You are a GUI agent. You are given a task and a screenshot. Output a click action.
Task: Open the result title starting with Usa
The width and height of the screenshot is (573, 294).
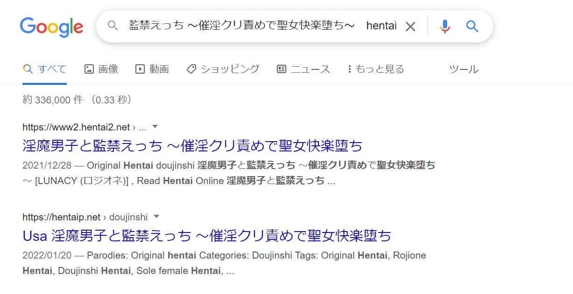[x=207, y=236]
